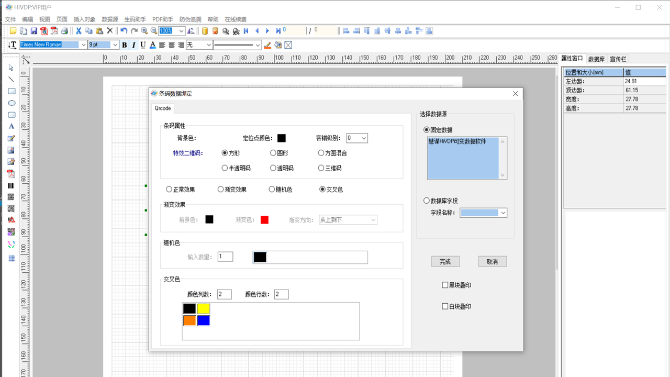Click the Cut scissors icon
This screenshot has width=670, height=377.
tap(79, 31)
